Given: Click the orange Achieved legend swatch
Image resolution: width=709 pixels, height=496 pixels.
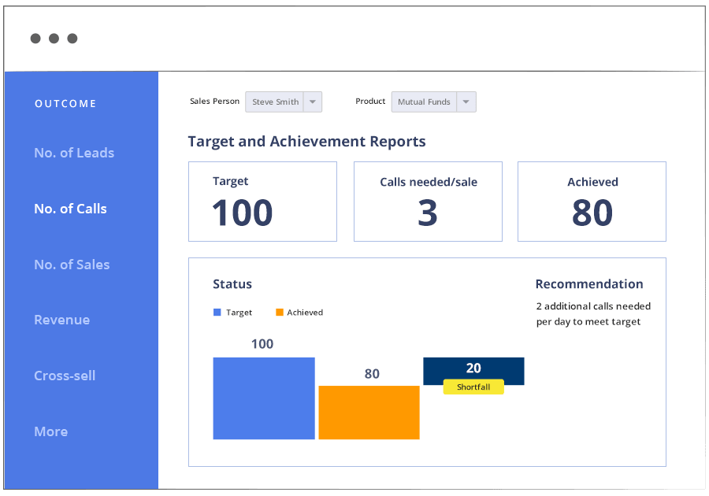Looking at the screenshot, I should click(x=280, y=312).
